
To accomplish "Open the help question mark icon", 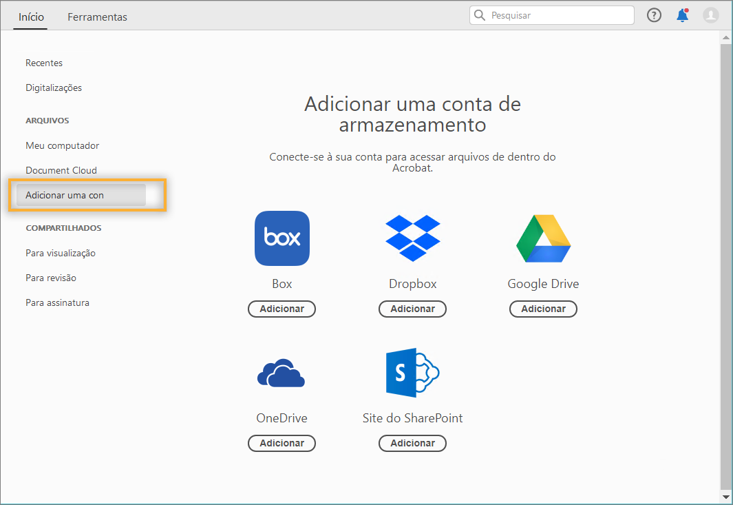I will [654, 15].
